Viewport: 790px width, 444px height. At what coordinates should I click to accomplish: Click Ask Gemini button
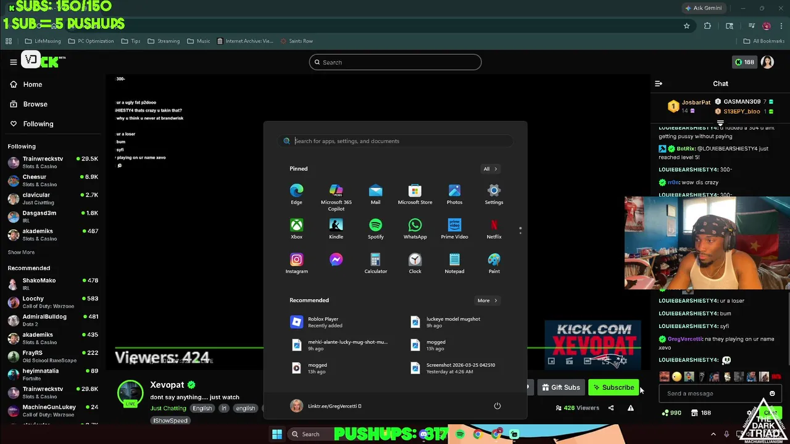[x=703, y=8]
